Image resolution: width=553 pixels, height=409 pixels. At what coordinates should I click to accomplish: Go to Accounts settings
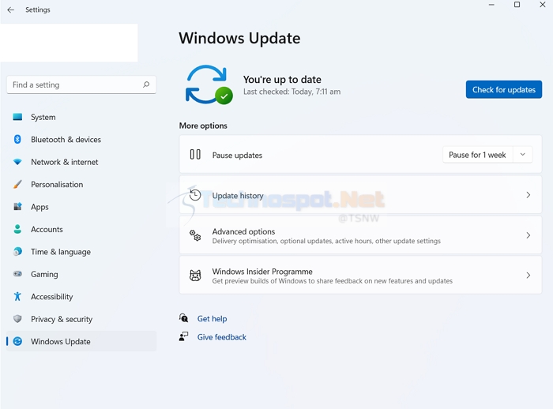click(x=81, y=229)
